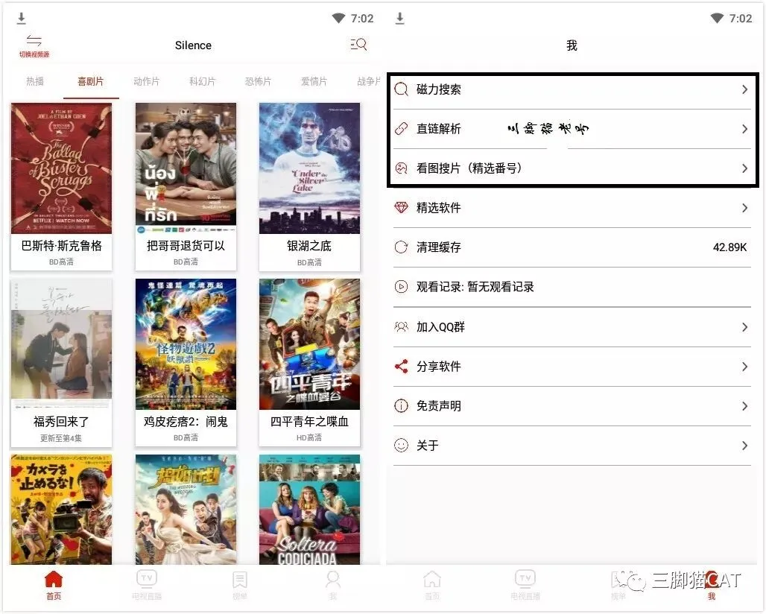Click the 清理缓存 refresh icon
This screenshot has width=766, height=614.
[401, 247]
